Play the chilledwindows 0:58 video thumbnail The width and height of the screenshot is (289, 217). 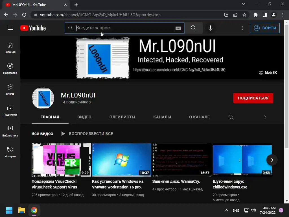pos(242,160)
